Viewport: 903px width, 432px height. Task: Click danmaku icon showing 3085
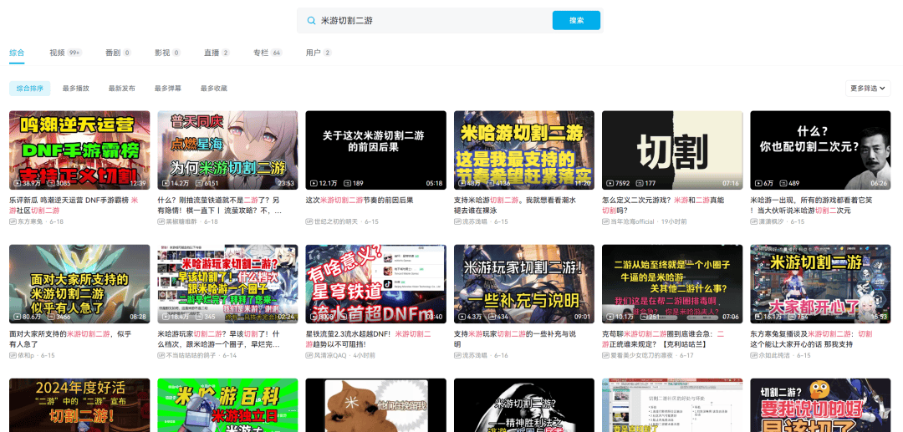tap(51, 184)
